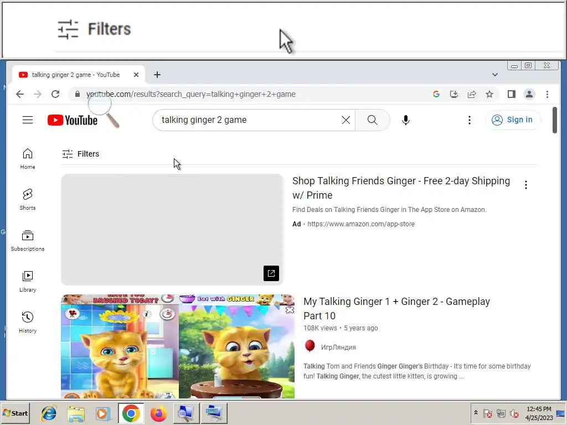Clear the search query with the X
This screenshot has height=425, width=567.
(x=346, y=120)
